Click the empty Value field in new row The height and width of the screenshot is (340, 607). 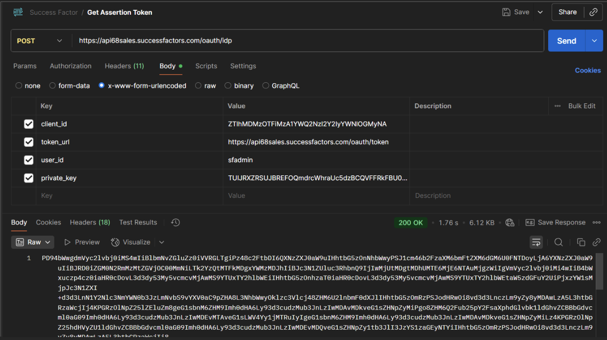tap(316, 195)
